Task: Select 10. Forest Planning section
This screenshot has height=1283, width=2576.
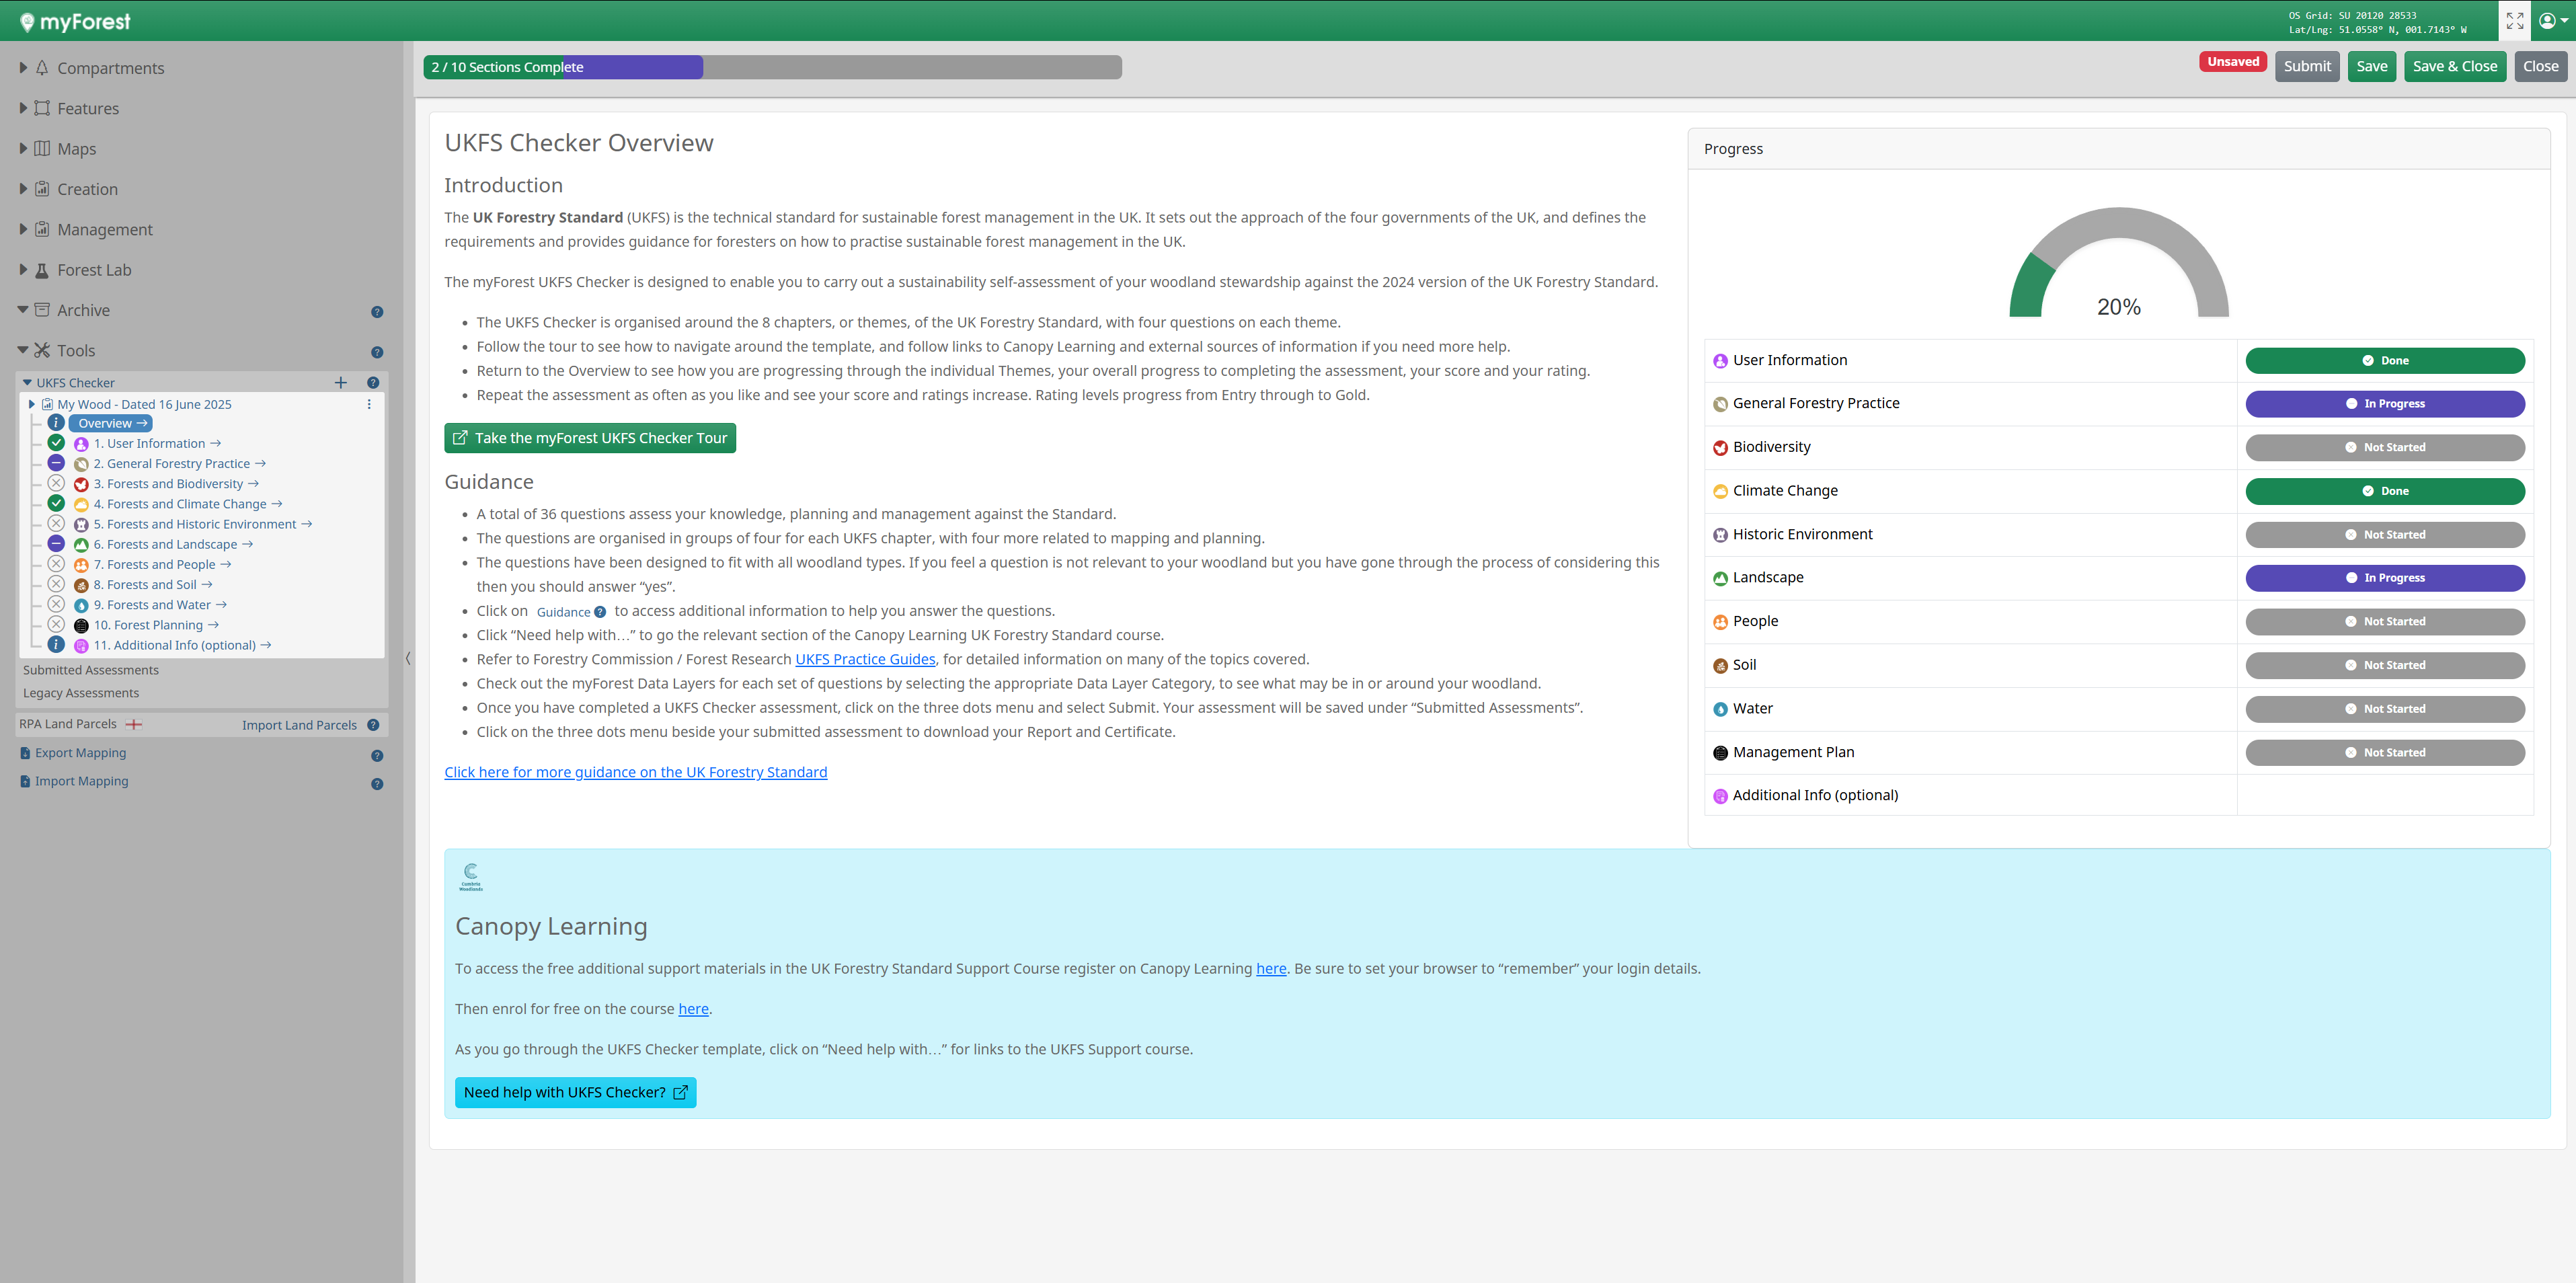Action: [x=148, y=625]
